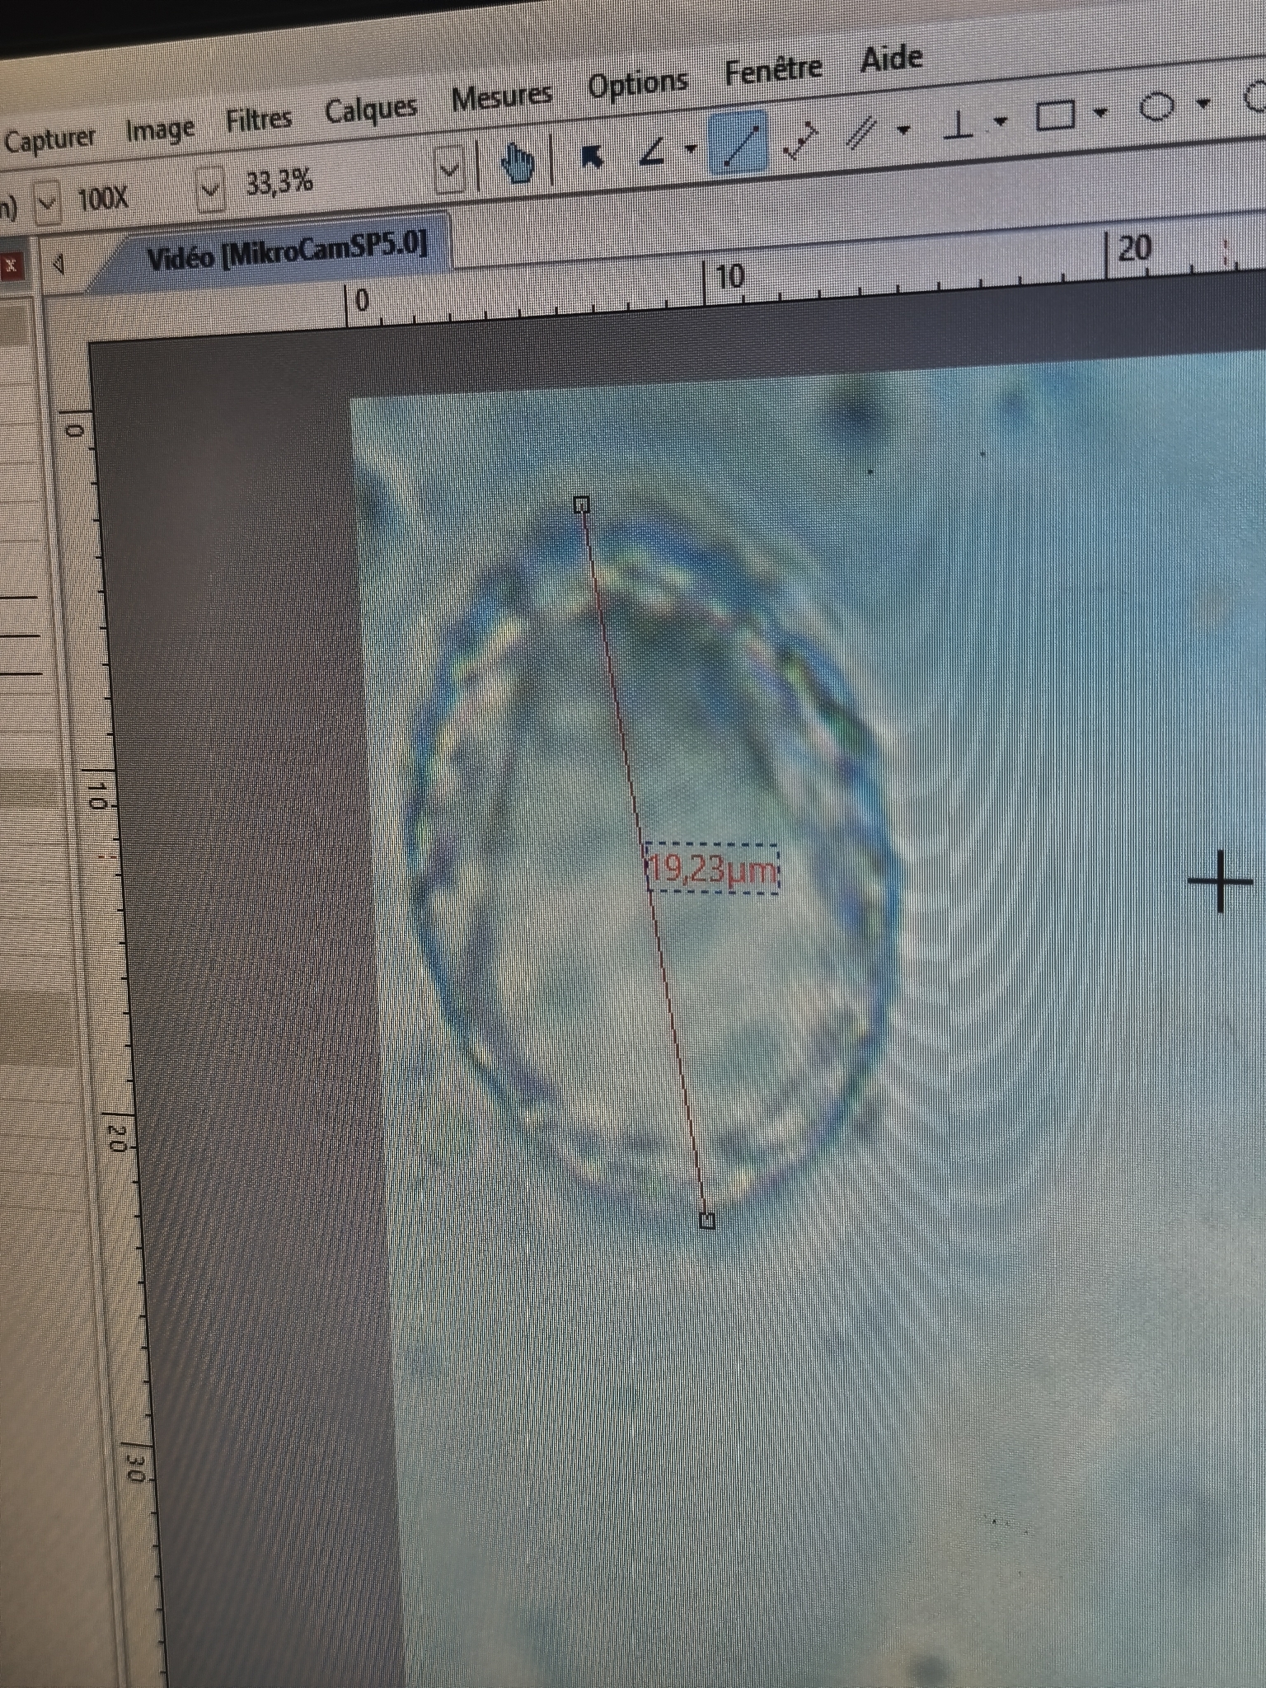
Task: Select the arrow pointer tool
Action: coord(591,155)
